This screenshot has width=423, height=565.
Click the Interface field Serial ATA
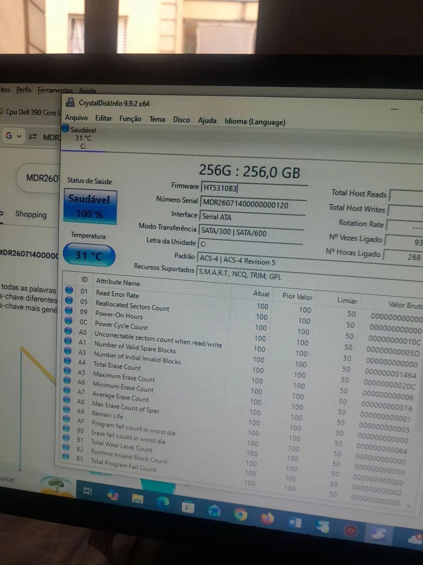pos(252,218)
